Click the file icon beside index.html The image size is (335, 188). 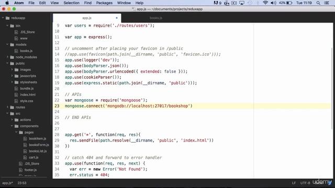16,95
